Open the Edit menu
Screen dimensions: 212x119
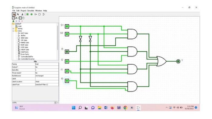[x=18, y=11]
